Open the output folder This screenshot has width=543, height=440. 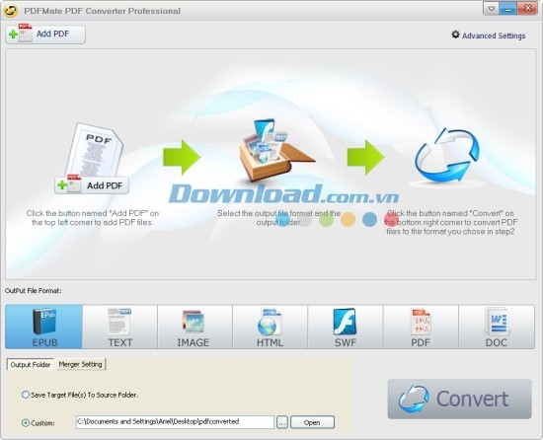[312, 422]
